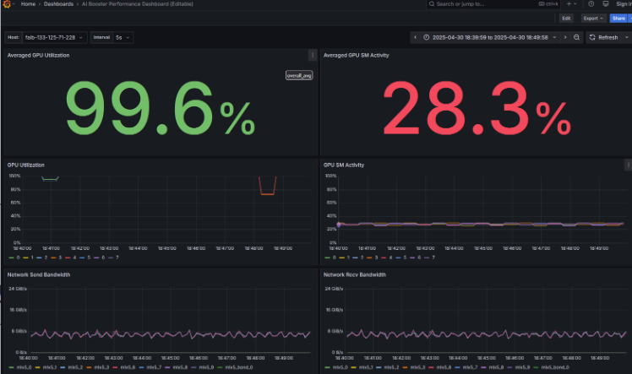Shift time range forward with right arrow

565,37
